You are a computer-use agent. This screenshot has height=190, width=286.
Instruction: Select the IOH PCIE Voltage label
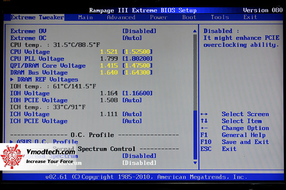39,100
